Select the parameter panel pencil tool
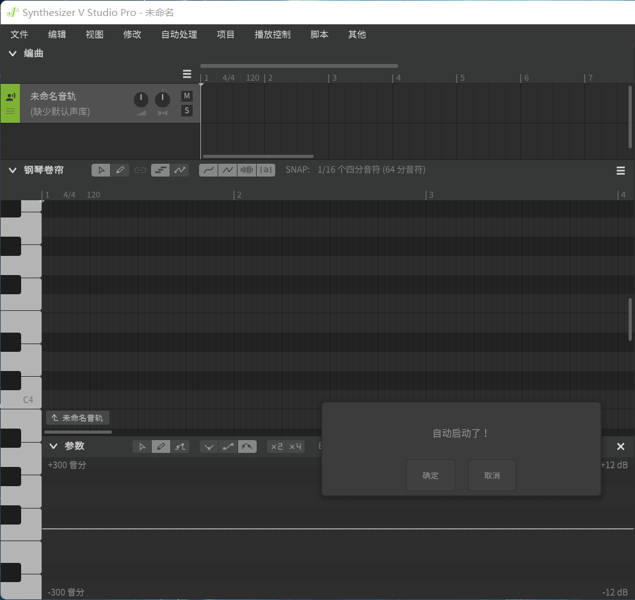 point(161,446)
